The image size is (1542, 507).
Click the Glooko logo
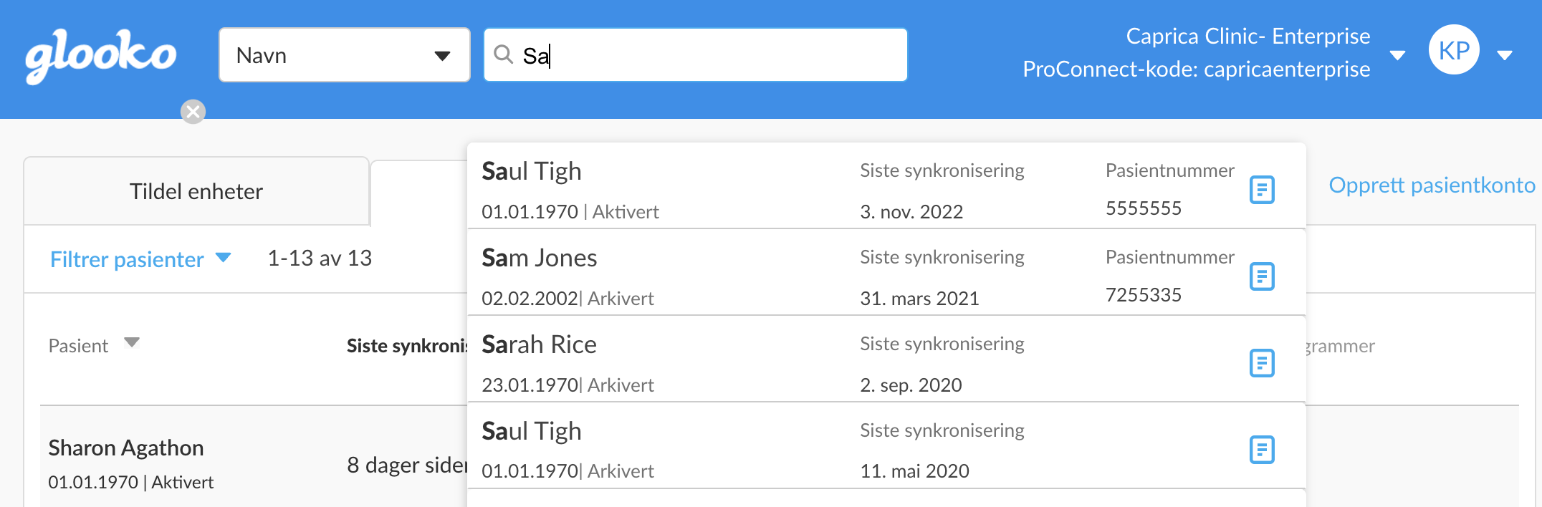click(100, 56)
